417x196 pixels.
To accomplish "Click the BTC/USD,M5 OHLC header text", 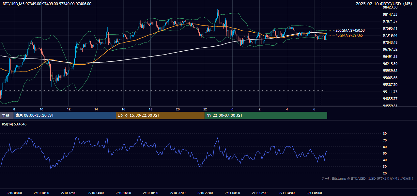I will click(47, 4).
